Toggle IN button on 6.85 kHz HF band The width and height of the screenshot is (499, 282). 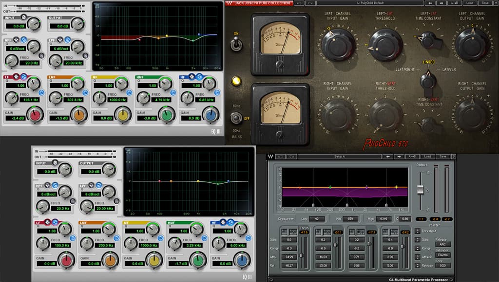[x=217, y=93]
